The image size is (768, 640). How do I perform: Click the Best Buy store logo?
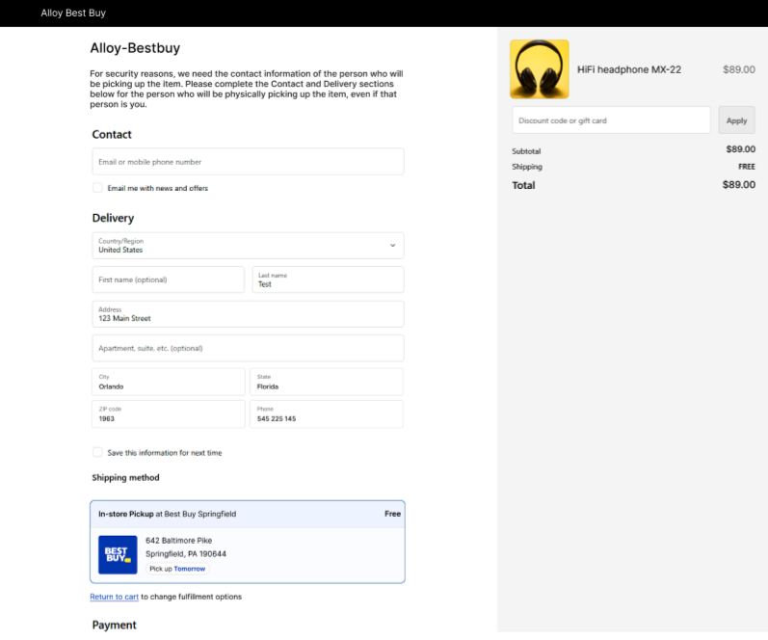[118, 555]
